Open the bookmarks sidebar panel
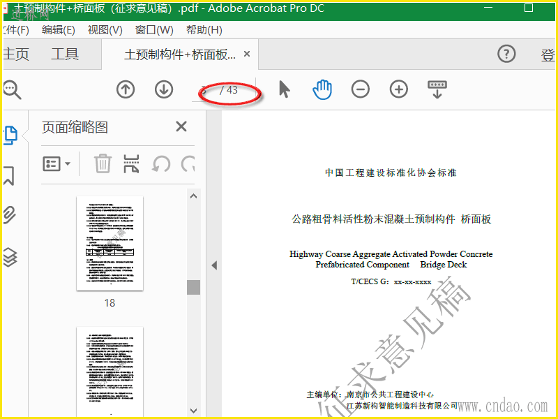The height and width of the screenshot is (419, 558). click(x=9, y=176)
